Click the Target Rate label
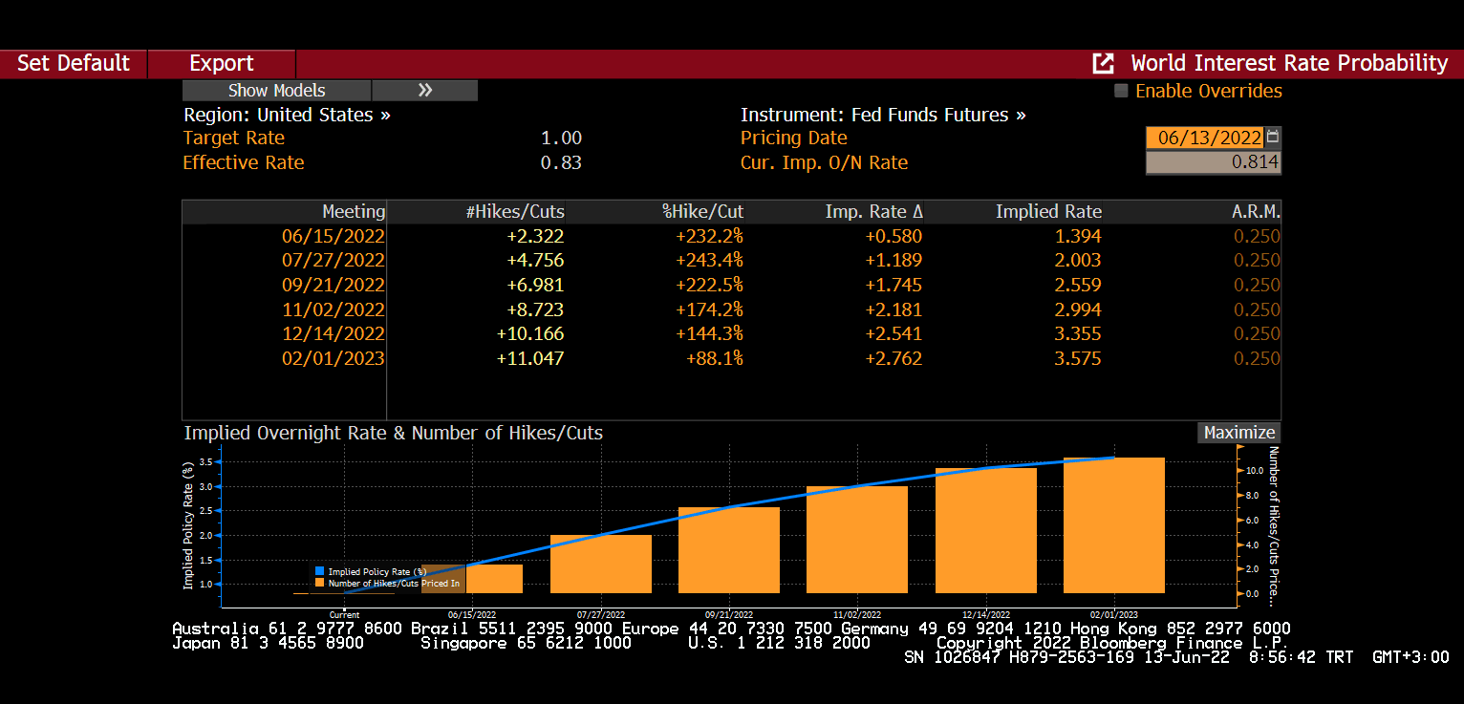 234,138
